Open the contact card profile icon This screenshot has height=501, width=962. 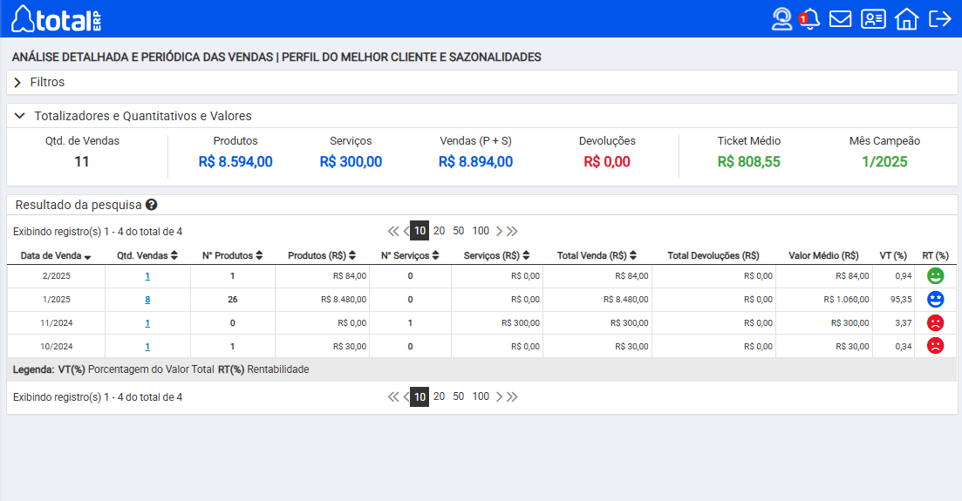873,18
